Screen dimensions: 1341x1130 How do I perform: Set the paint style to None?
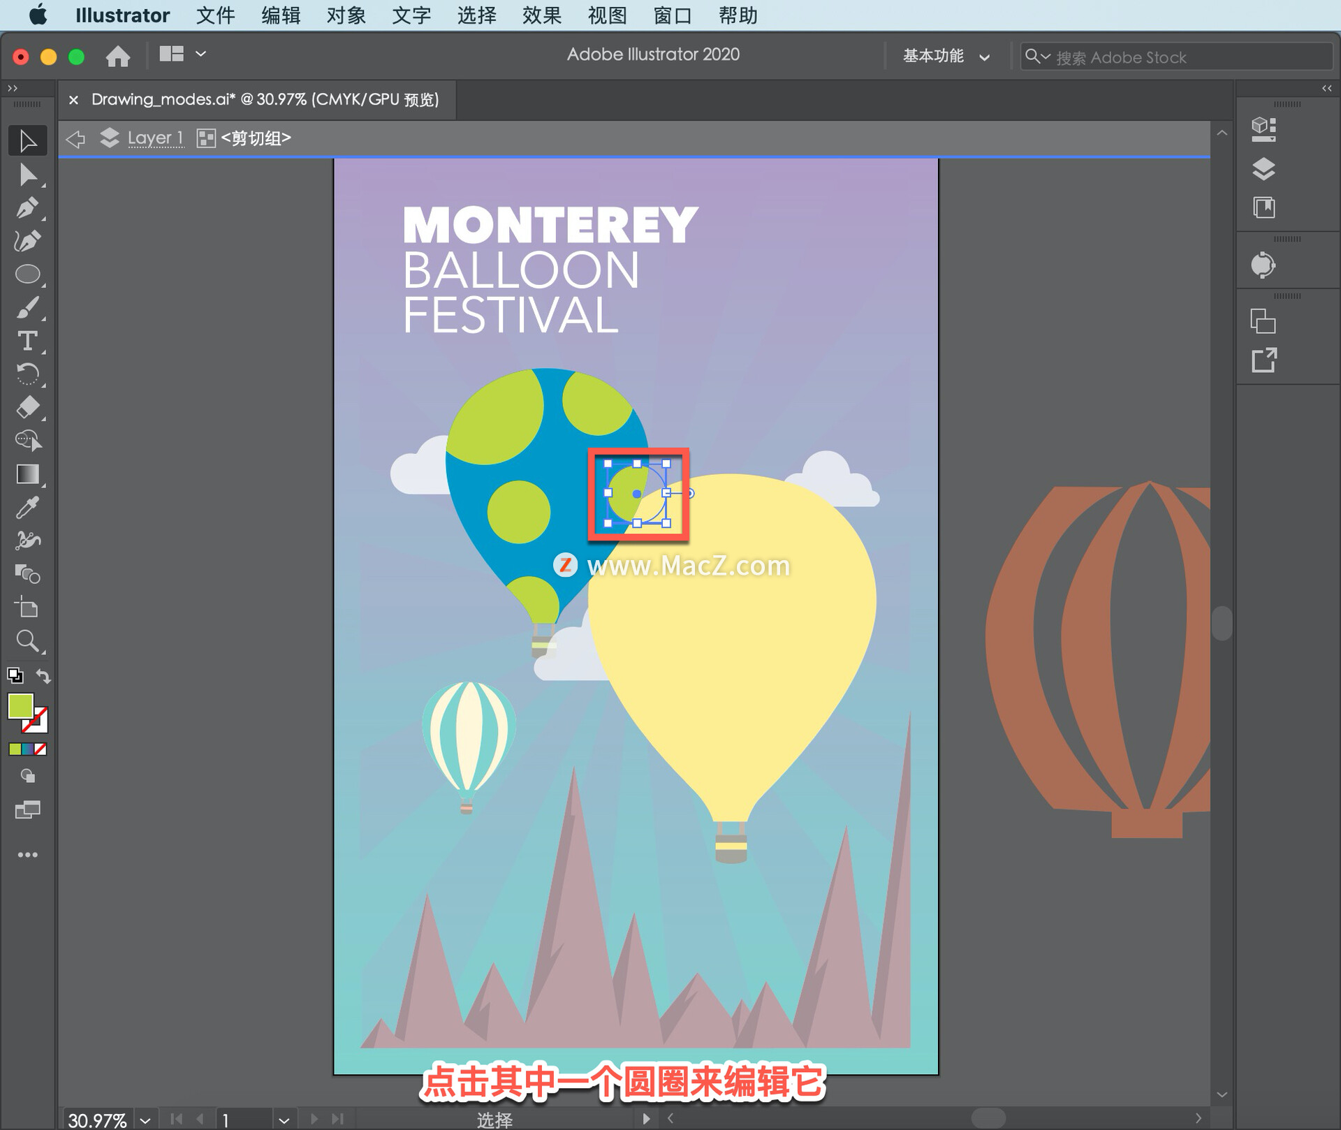(x=41, y=749)
